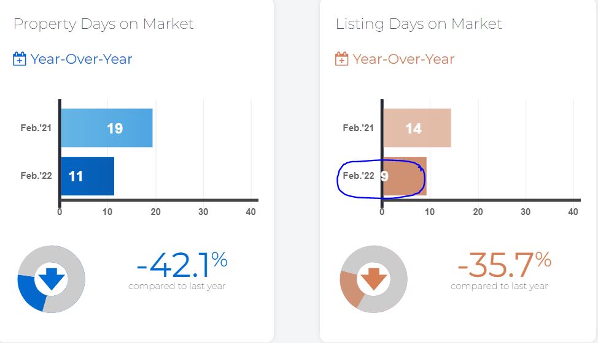Click the -42.1% change figure
598x343 pixels.
(181, 265)
